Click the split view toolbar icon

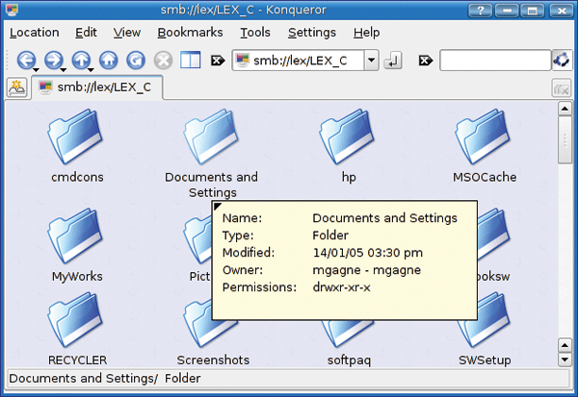[x=190, y=61]
